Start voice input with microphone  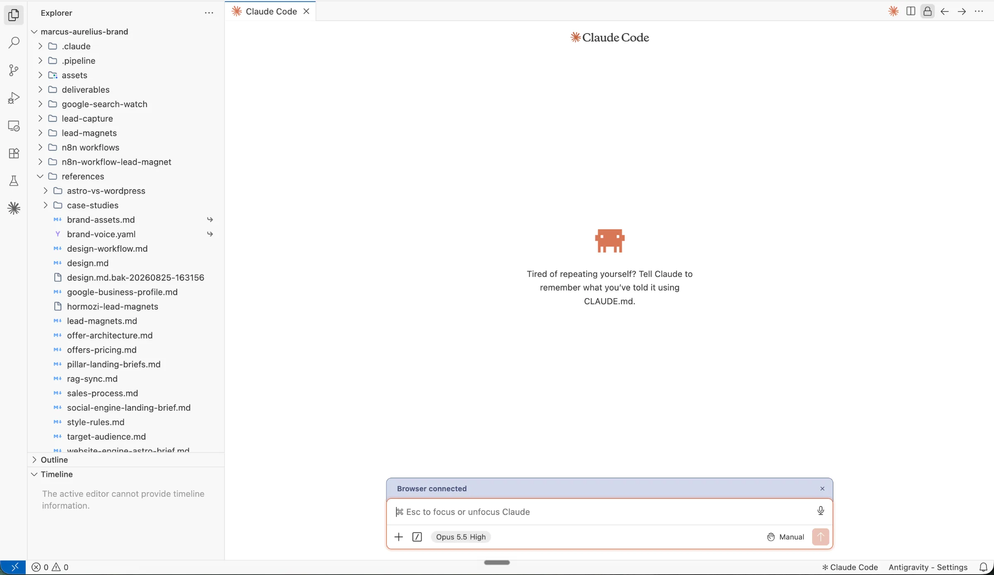[x=820, y=511]
